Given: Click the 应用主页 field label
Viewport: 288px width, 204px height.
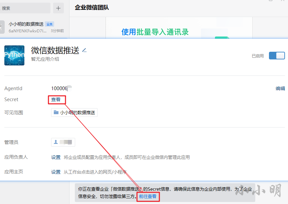Looking at the screenshot, I should click(14, 172).
